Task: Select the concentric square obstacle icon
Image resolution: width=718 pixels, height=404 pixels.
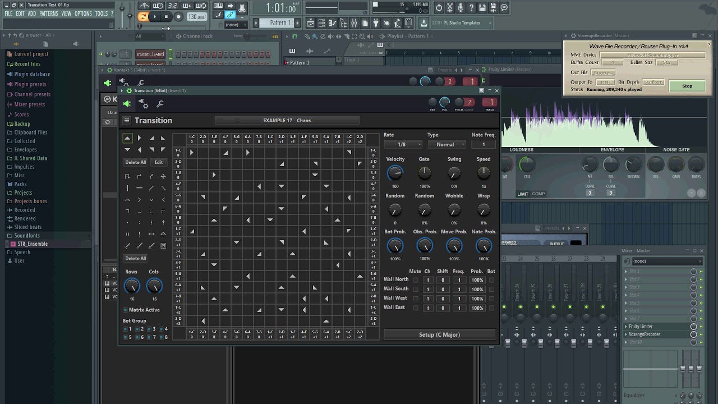Action: [163, 245]
